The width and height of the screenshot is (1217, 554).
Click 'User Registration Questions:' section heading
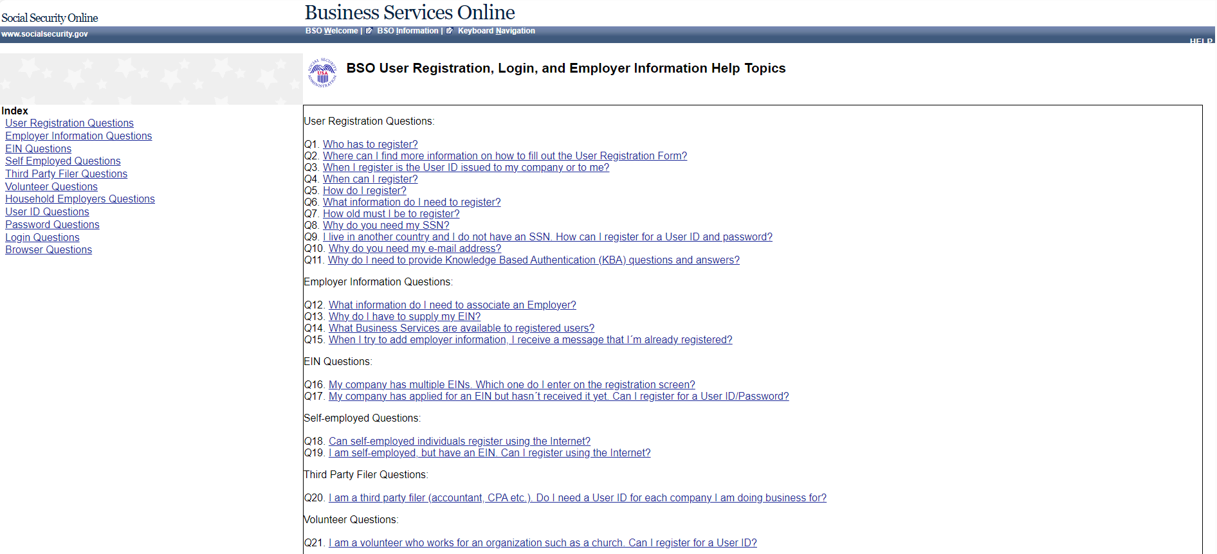point(369,121)
